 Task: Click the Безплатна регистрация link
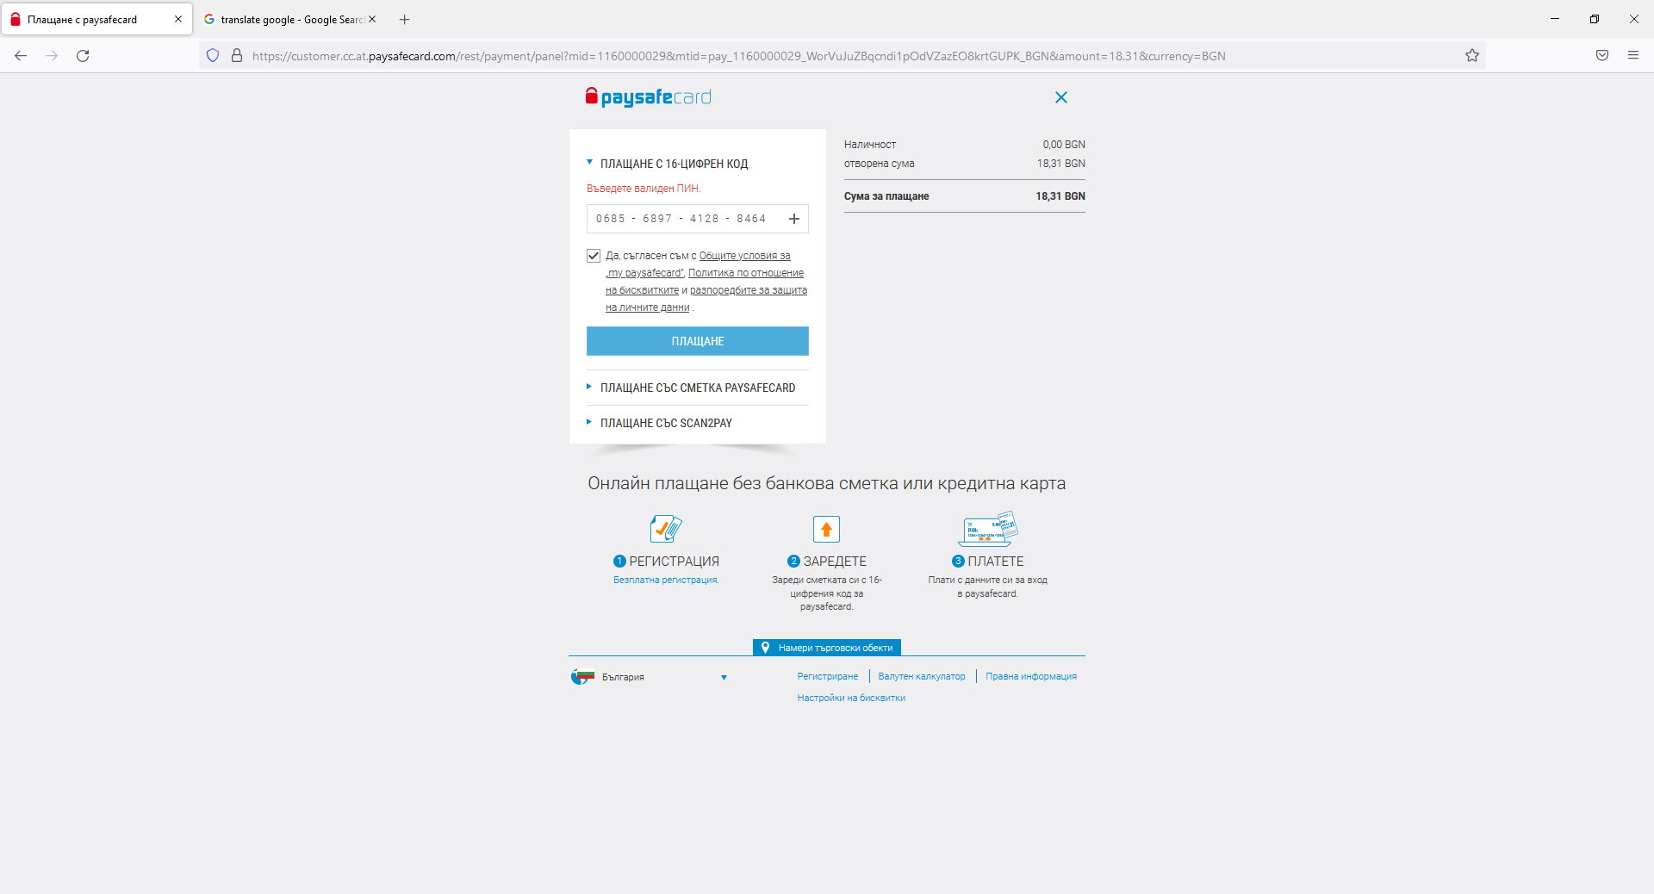click(666, 580)
